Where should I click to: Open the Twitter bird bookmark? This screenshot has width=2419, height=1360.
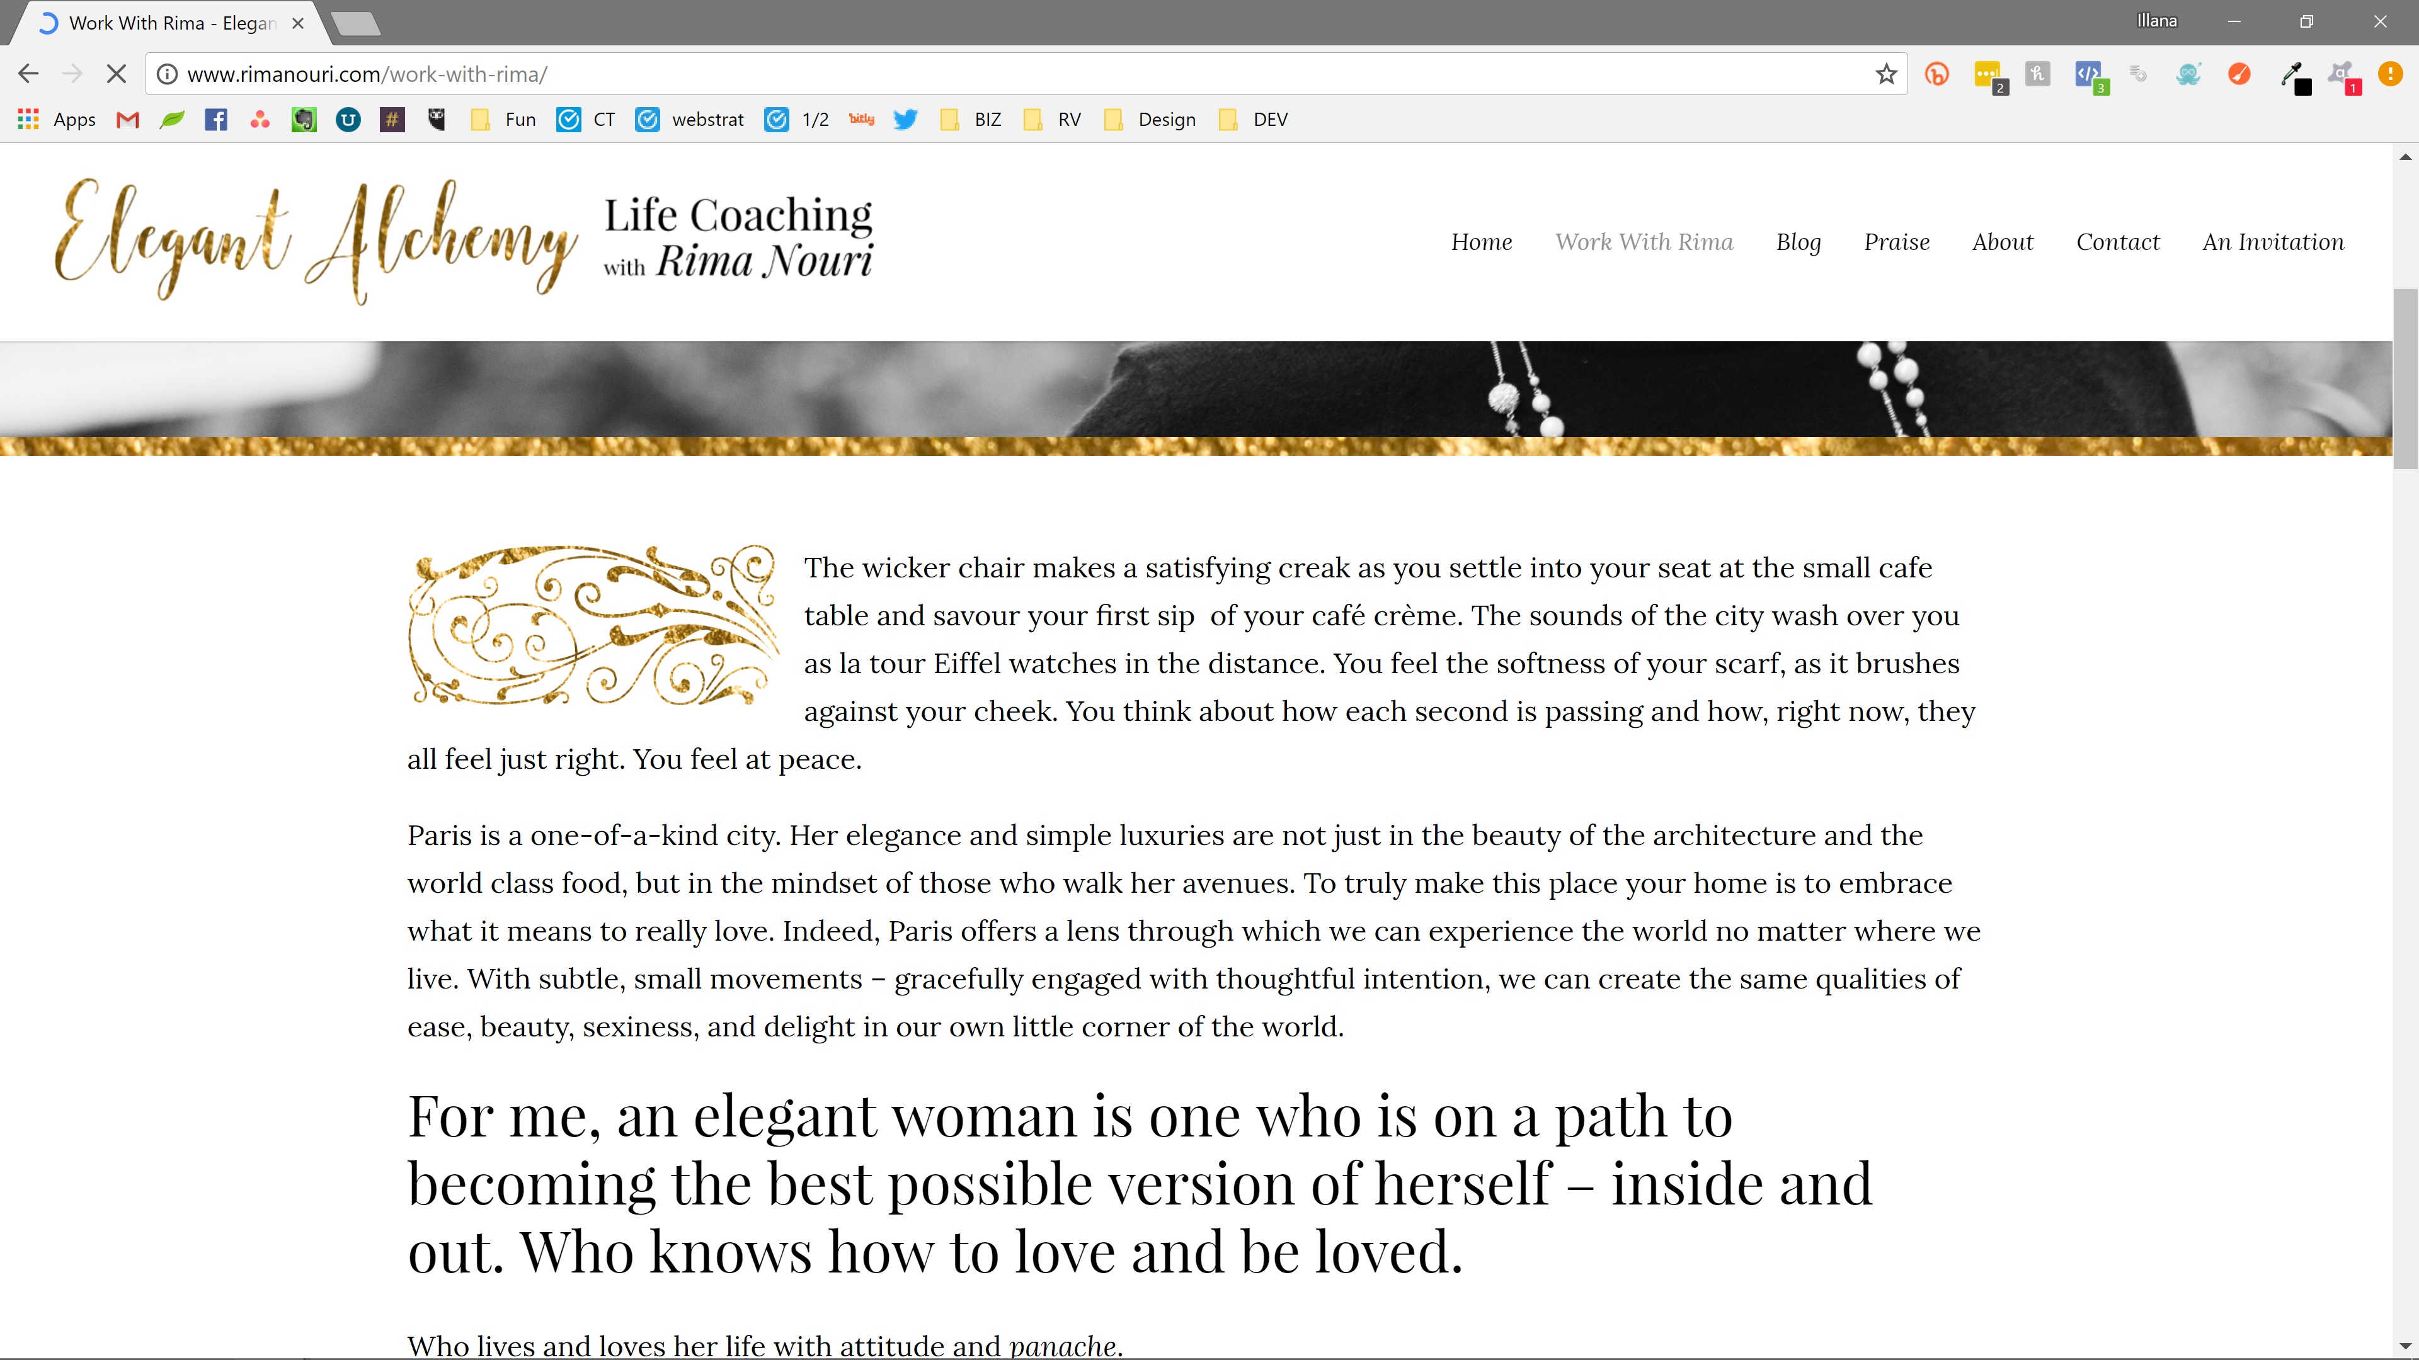coord(905,119)
